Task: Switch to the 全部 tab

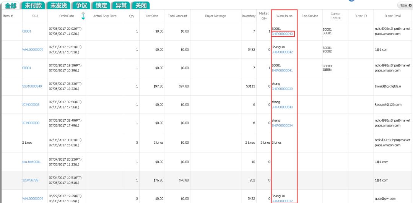Action: 10,5
